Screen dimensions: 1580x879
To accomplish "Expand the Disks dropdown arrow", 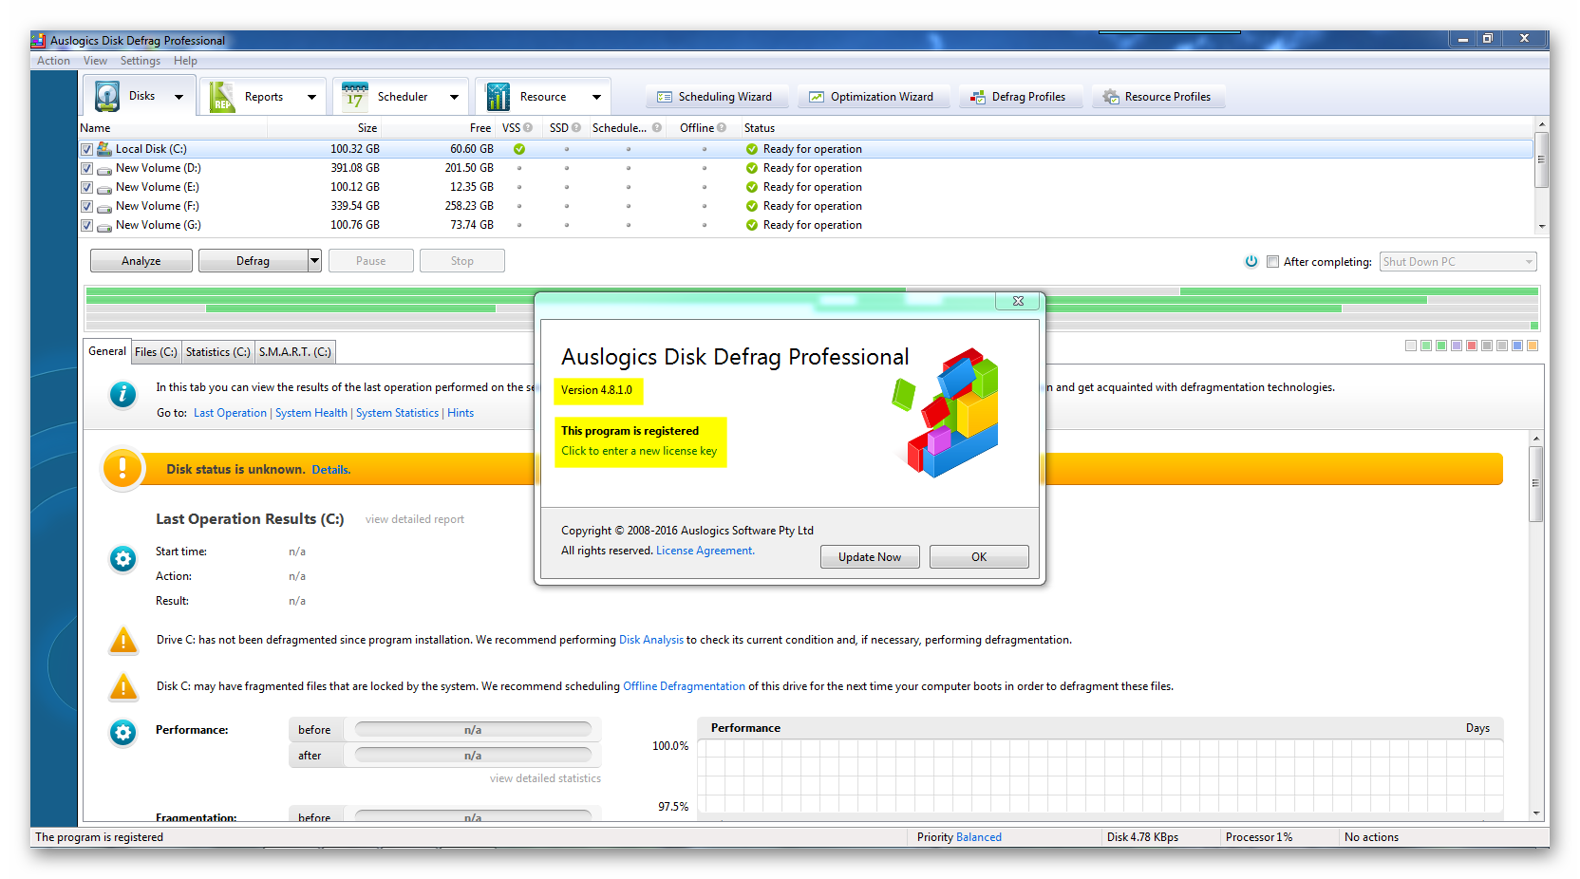I will 179,97.
